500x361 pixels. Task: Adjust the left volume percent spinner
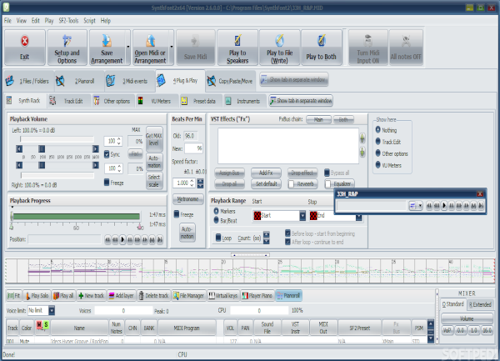click(119, 141)
